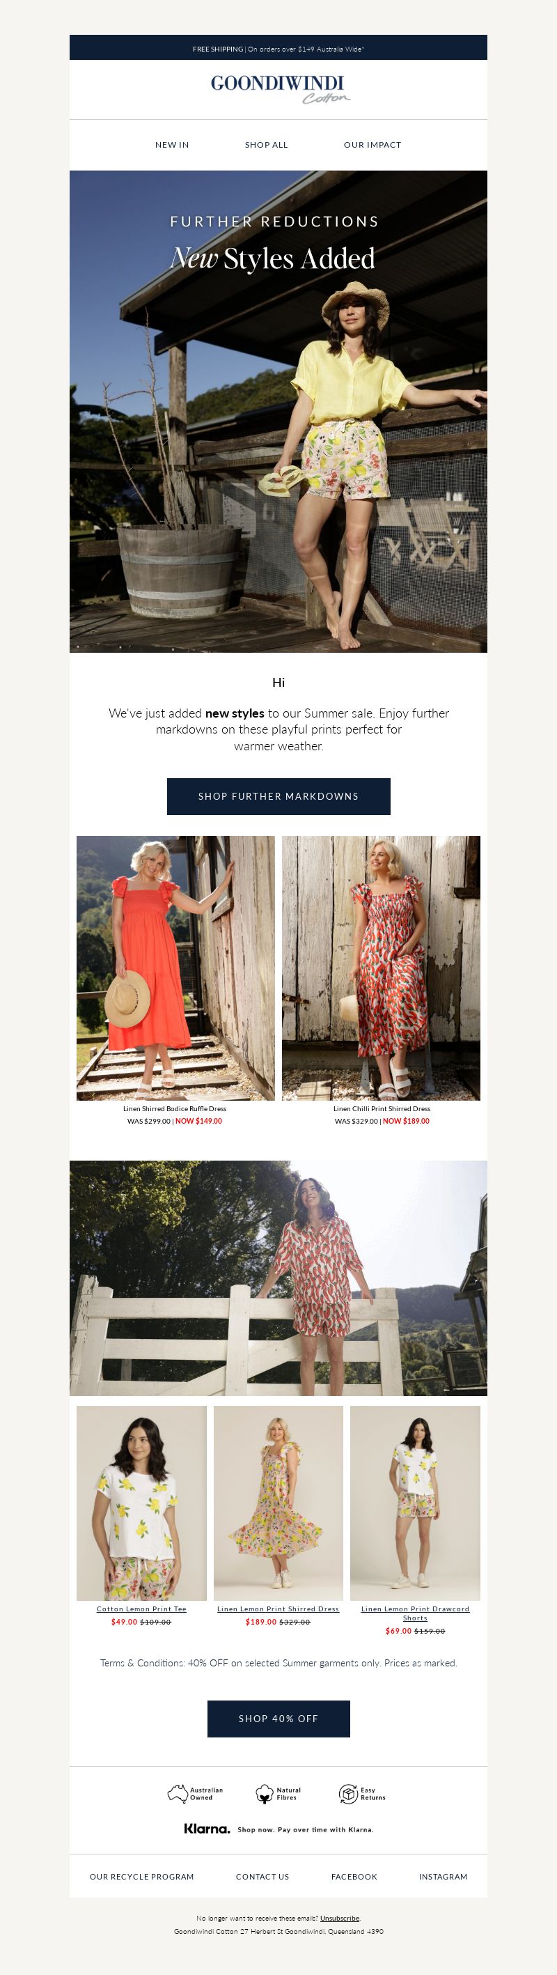Click the Australian Owned map icon
This screenshot has width=557, height=1975.
coord(178,1793)
